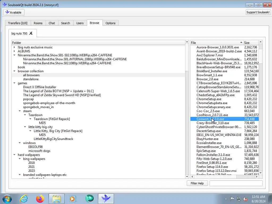This screenshot has width=272, height=204.
Task: Switch to the Users tab
Action: coord(80,23)
